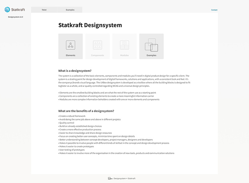Viewport: 249px width, 183px height.
Task: Click the Statkraft wordmark text
Action: click(x=18, y=10)
